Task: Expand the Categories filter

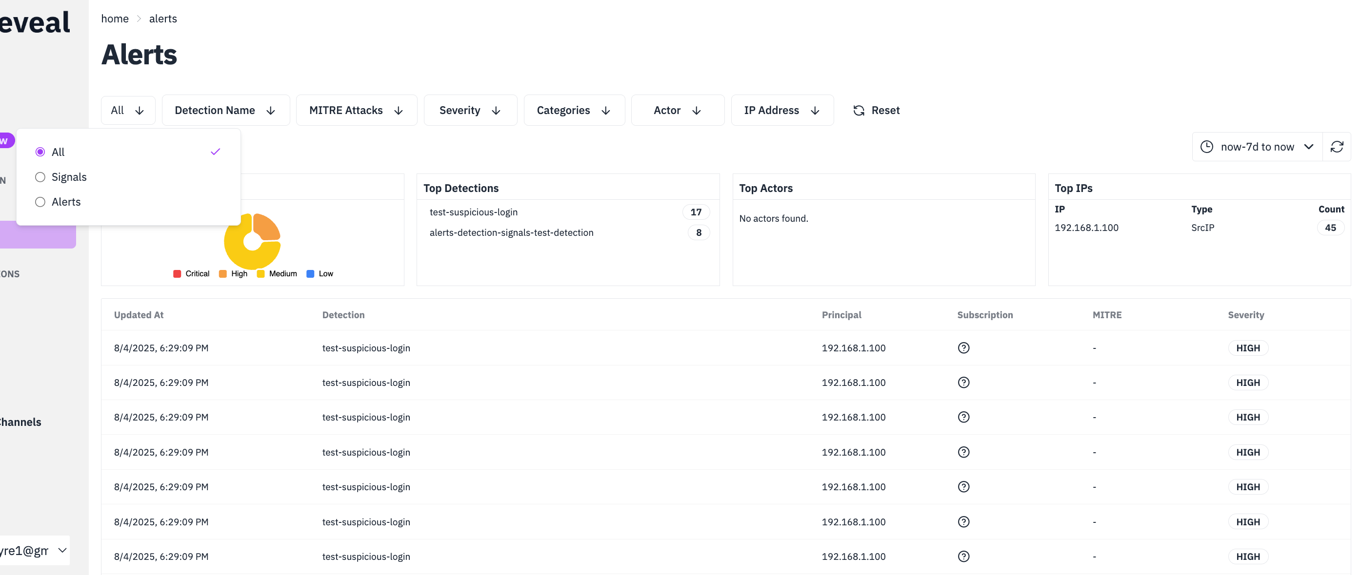Action: (x=574, y=110)
